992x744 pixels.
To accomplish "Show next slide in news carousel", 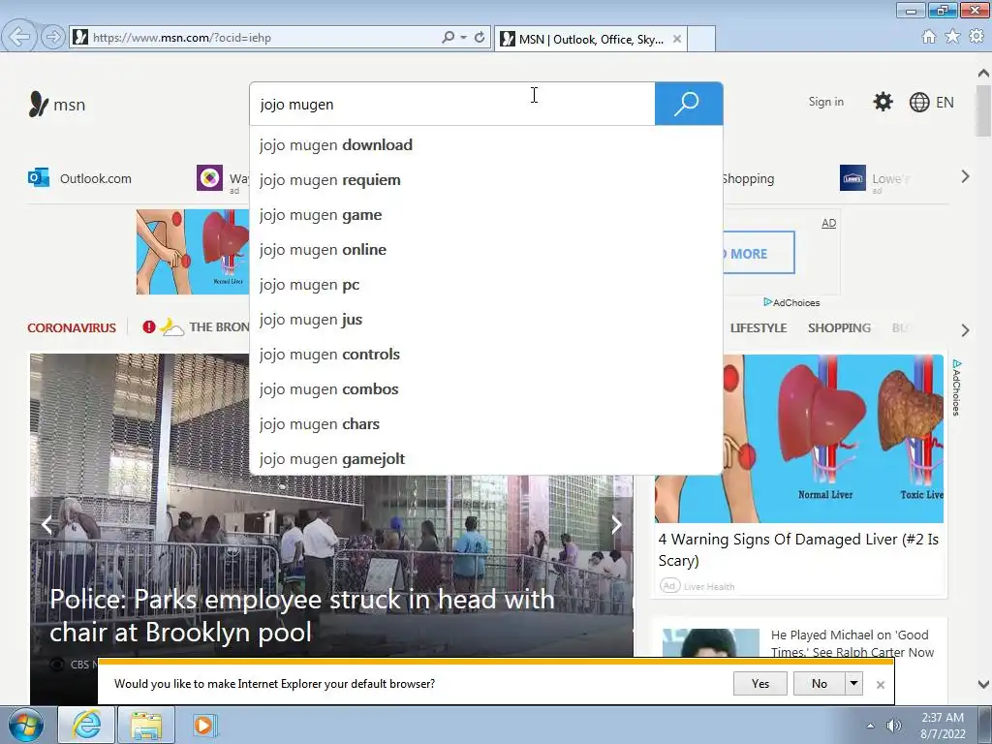I will pos(616,524).
